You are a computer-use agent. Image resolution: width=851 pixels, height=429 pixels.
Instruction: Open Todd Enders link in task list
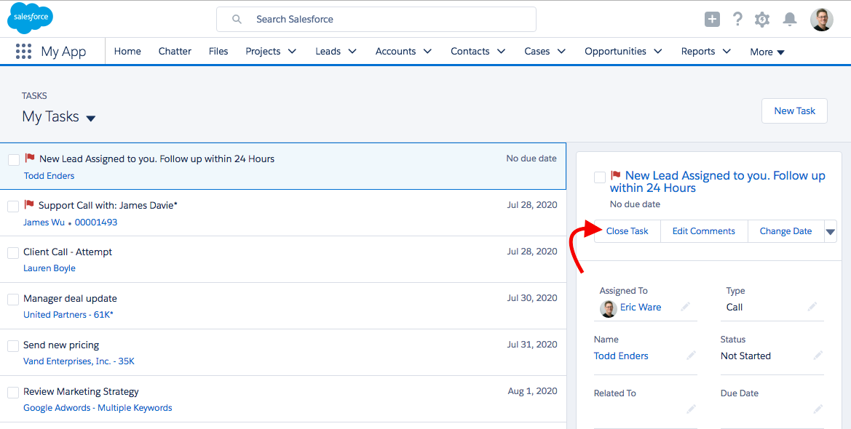coord(50,176)
